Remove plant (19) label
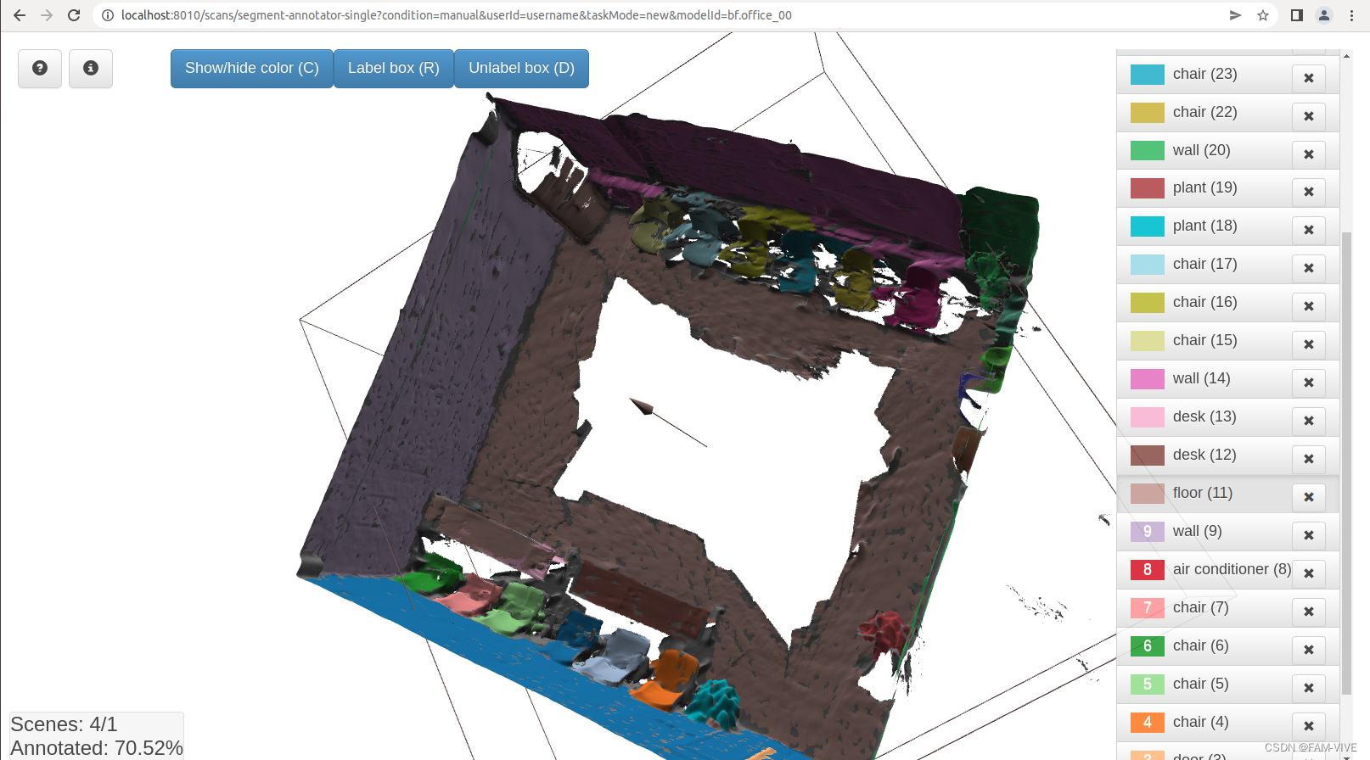Image resolution: width=1370 pixels, height=760 pixels. 1309,192
